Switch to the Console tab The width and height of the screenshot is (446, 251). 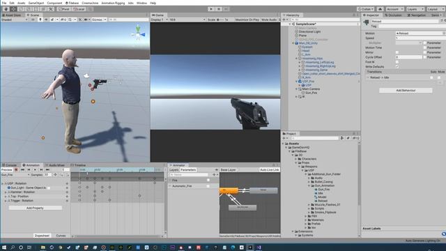coord(10,165)
